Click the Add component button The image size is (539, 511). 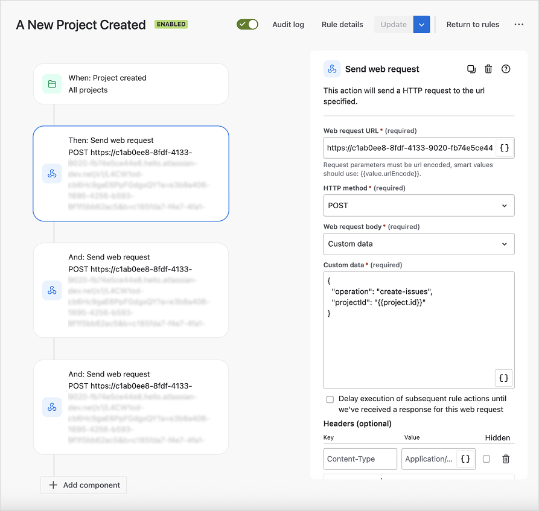point(84,485)
